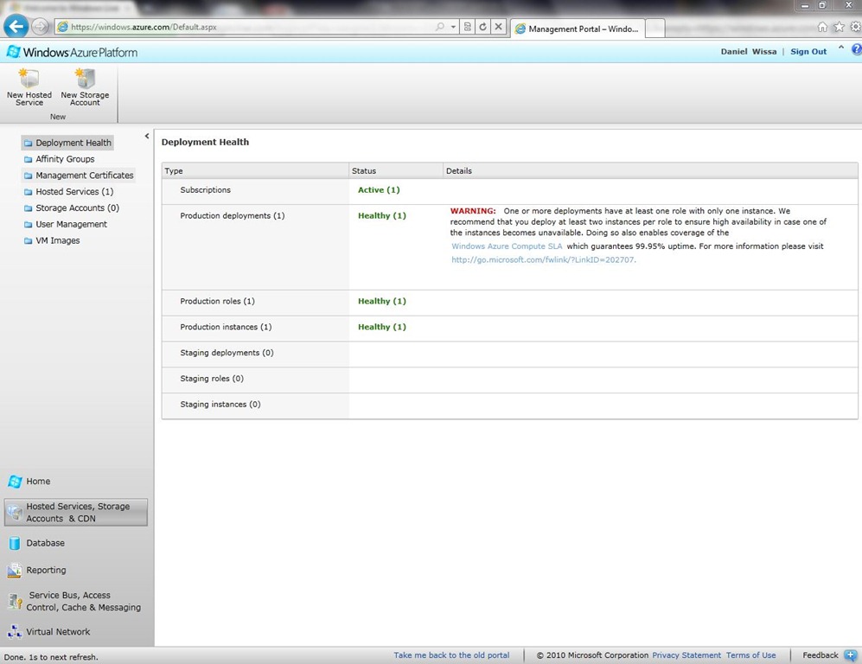Open the Reporting section icon
This screenshot has height=664, width=862.
click(15, 571)
